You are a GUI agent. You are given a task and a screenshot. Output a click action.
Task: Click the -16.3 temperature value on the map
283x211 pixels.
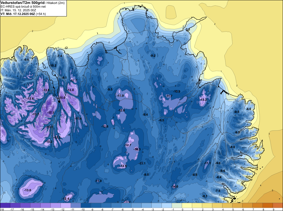pos(137,149)
